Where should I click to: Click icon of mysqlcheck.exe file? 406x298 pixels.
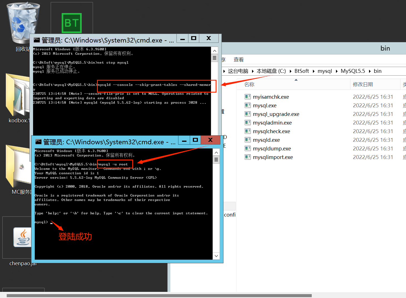pos(248,131)
